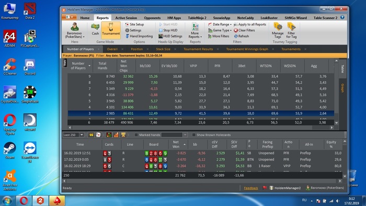Click HoldemManager2 database in status bar

coord(285,188)
